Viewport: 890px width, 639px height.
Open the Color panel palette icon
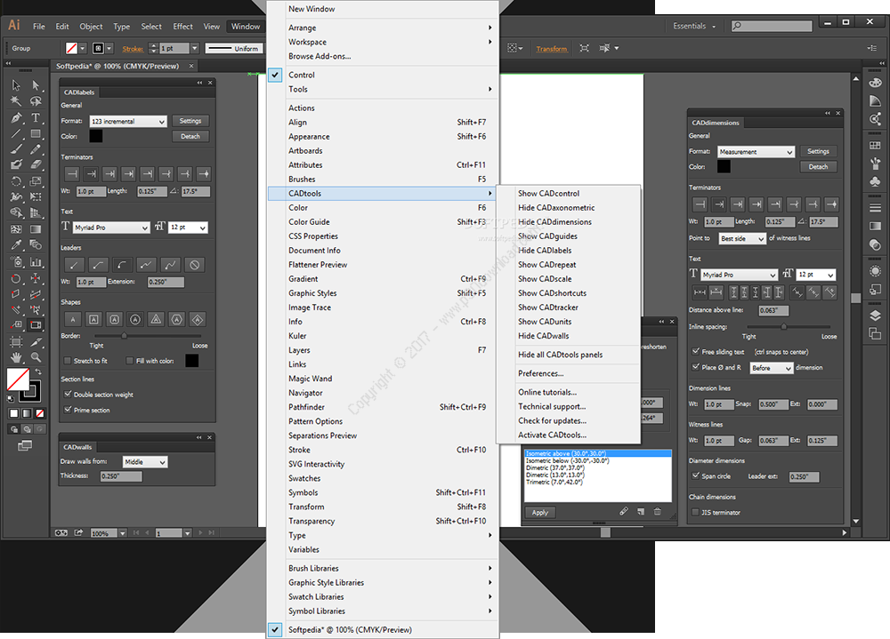pyautogui.click(x=875, y=83)
